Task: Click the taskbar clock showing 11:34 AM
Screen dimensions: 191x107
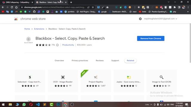Action: [x=179, y=104]
